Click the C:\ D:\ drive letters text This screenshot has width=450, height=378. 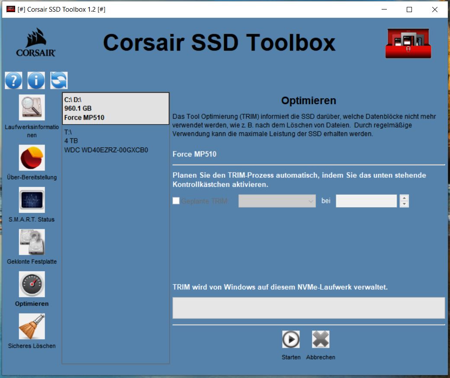pos(73,99)
